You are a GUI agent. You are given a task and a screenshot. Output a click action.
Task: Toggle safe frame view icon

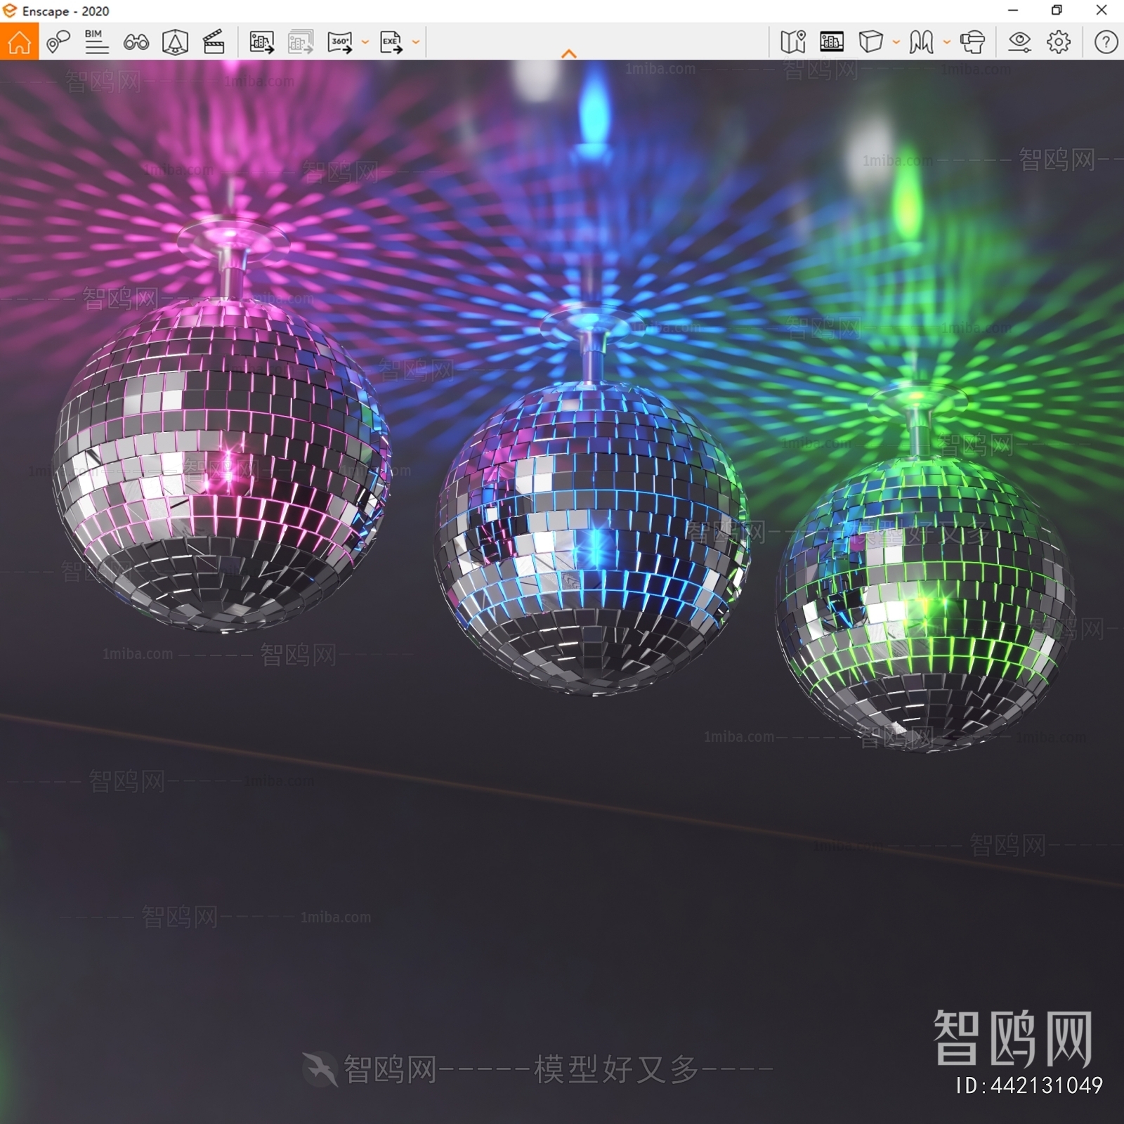click(832, 42)
